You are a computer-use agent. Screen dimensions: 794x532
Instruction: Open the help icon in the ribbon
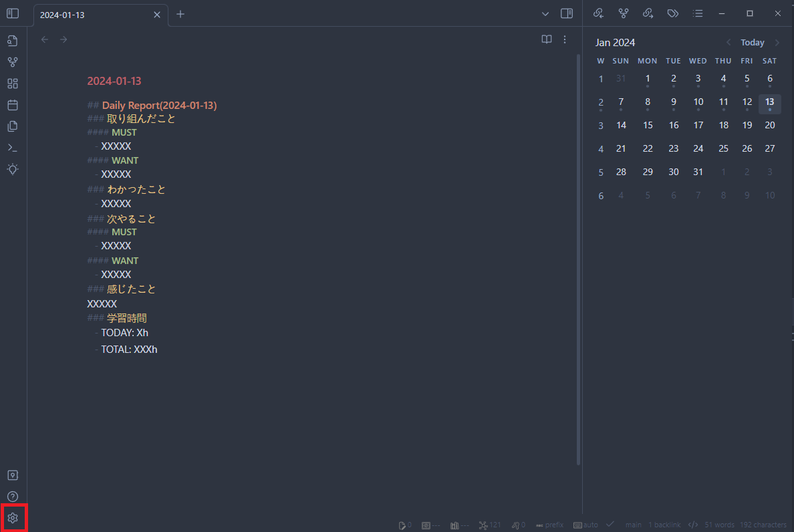(13, 497)
